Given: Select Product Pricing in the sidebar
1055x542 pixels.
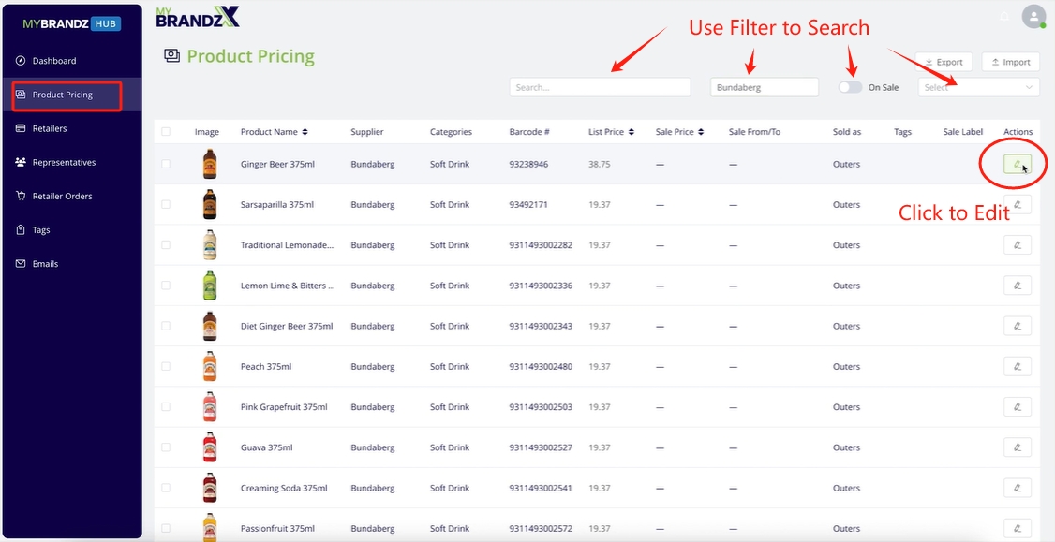Looking at the screenshot, I should pos(71,95).
